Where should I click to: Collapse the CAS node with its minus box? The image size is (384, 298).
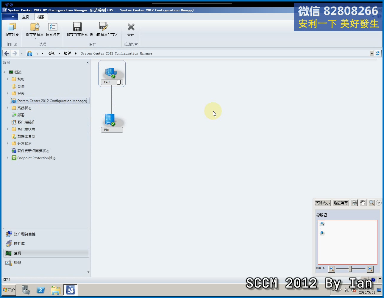(119, 82)
